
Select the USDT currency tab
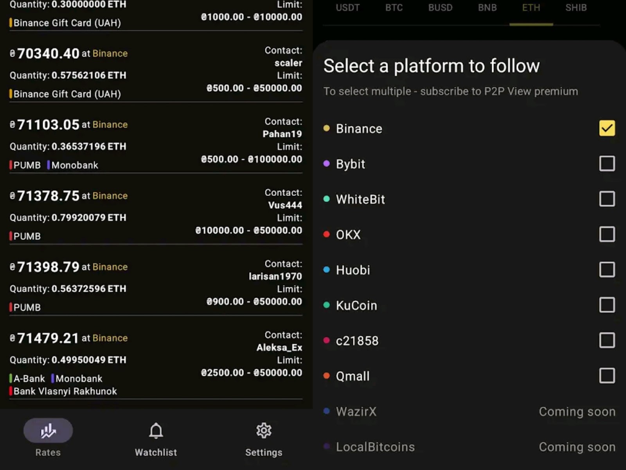[347, 8]
